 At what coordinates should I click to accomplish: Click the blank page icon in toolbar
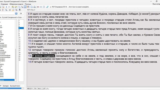[32, 7]
